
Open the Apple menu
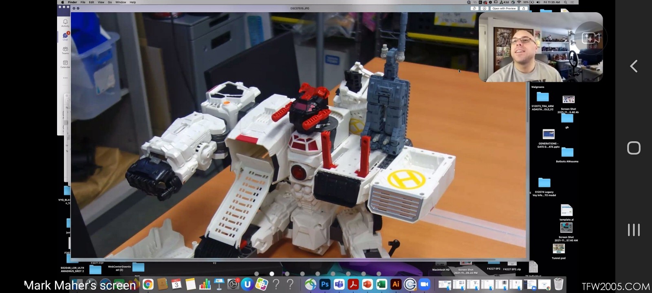[63, 2]
